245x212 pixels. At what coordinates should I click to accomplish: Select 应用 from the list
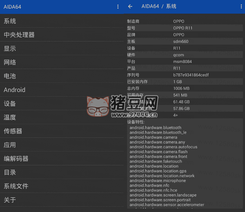coord(62,145)
